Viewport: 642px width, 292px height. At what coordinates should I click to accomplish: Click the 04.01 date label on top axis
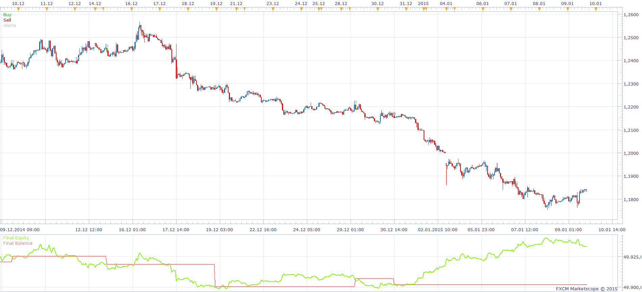(446, 4)
